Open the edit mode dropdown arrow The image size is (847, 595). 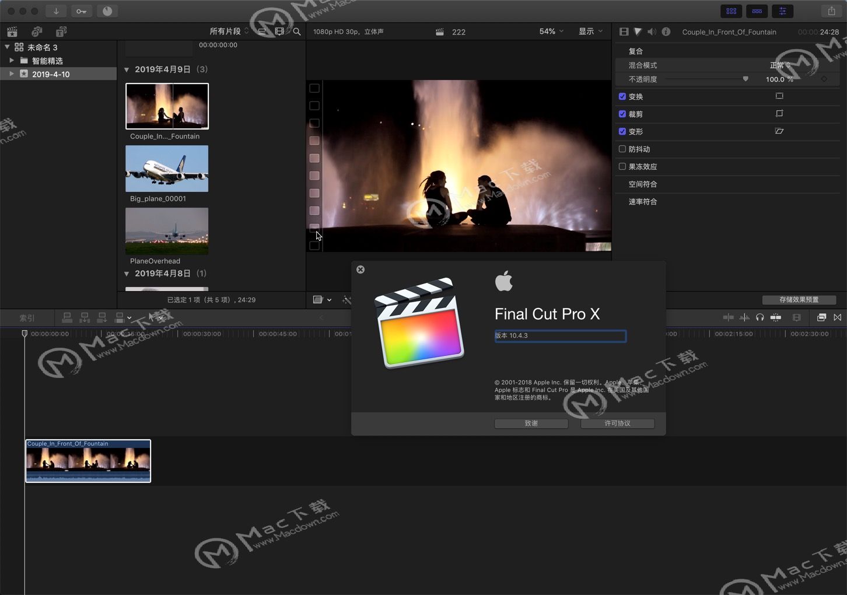(129, 318)
